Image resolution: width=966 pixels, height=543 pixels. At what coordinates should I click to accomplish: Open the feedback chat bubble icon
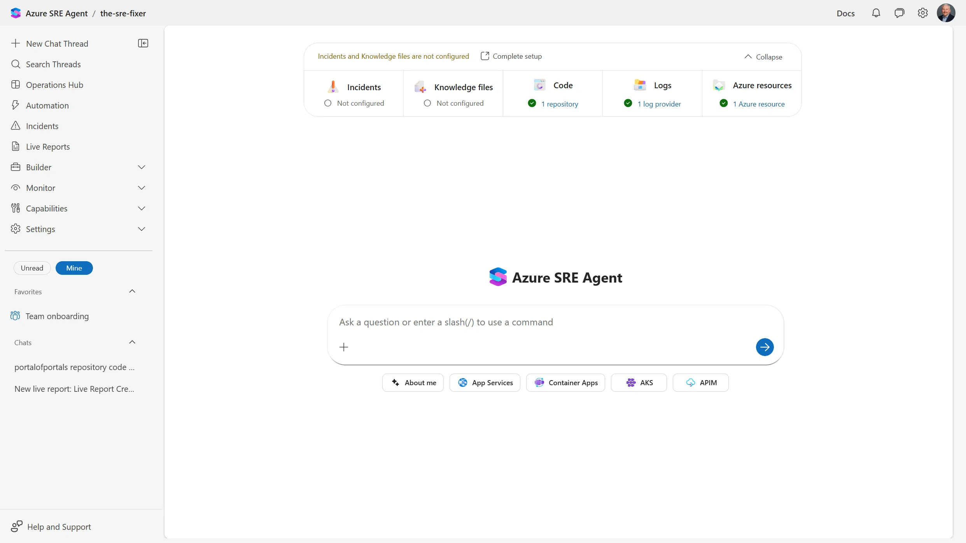pyautogui.click(x=899, y=13)
